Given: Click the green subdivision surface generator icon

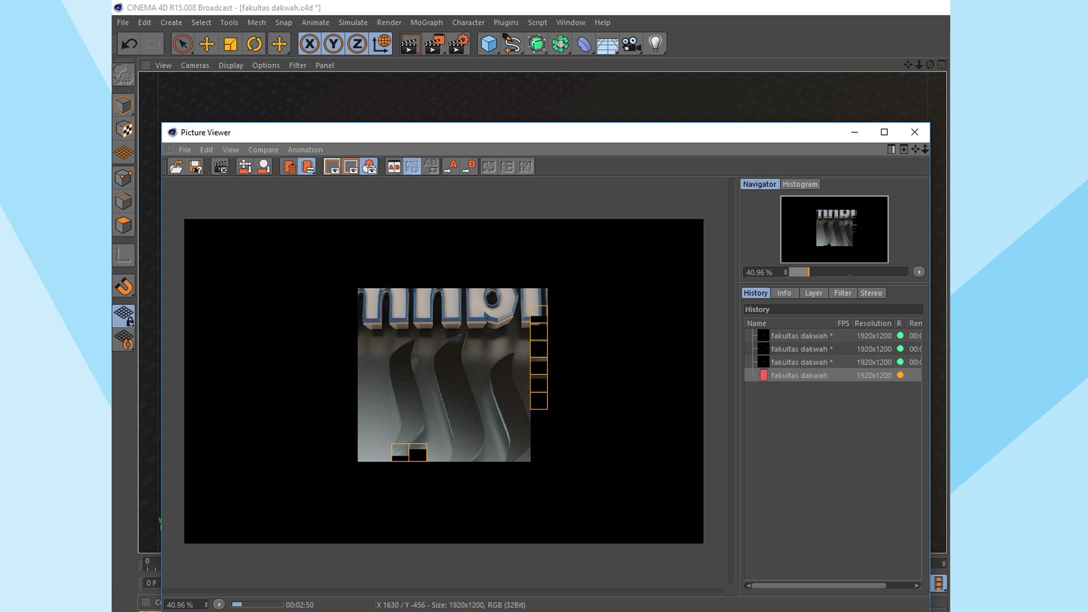Looking at the screenshot, I should coord(537,44).
